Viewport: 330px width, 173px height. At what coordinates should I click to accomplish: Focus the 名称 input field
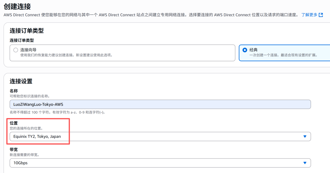[160, 104]
